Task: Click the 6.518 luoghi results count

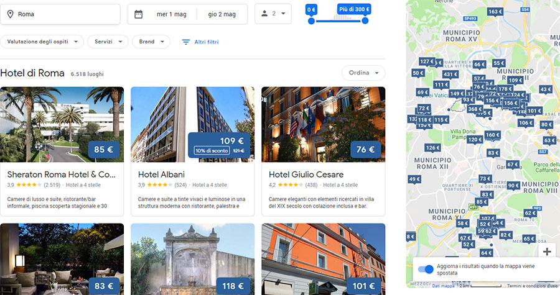Action: click(x=87, y=74)
